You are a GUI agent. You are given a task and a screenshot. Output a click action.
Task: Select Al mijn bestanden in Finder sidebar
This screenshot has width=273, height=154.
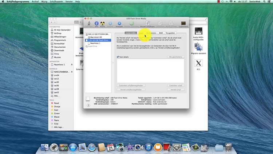[60, 30]
